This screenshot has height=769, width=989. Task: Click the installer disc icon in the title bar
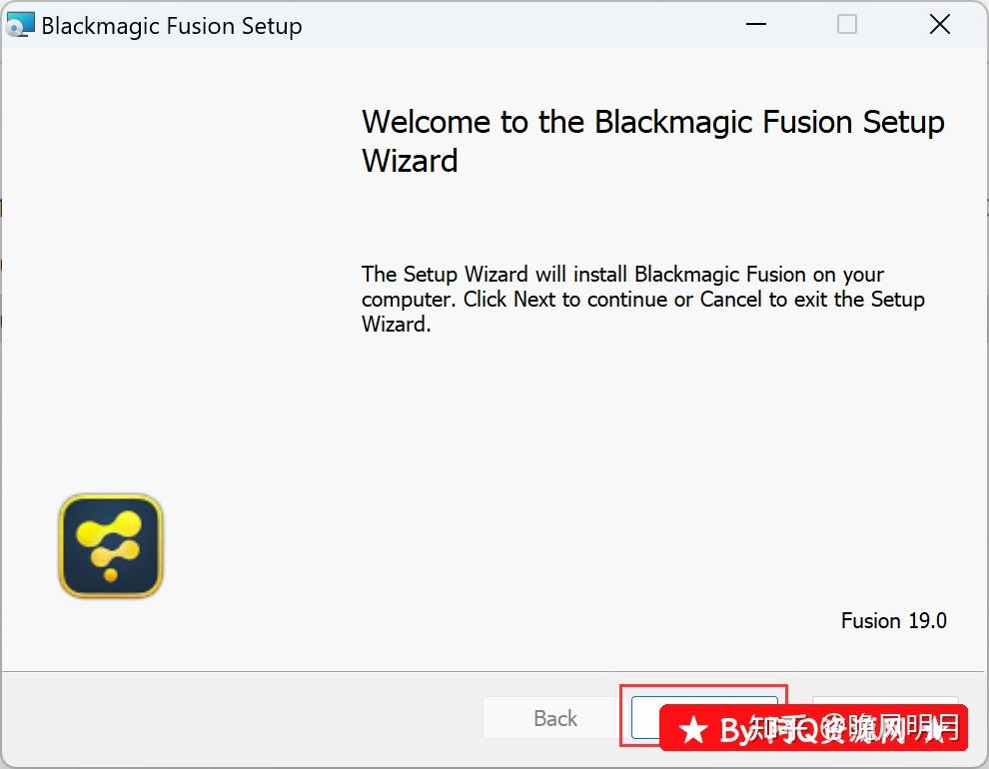(21, 24)
